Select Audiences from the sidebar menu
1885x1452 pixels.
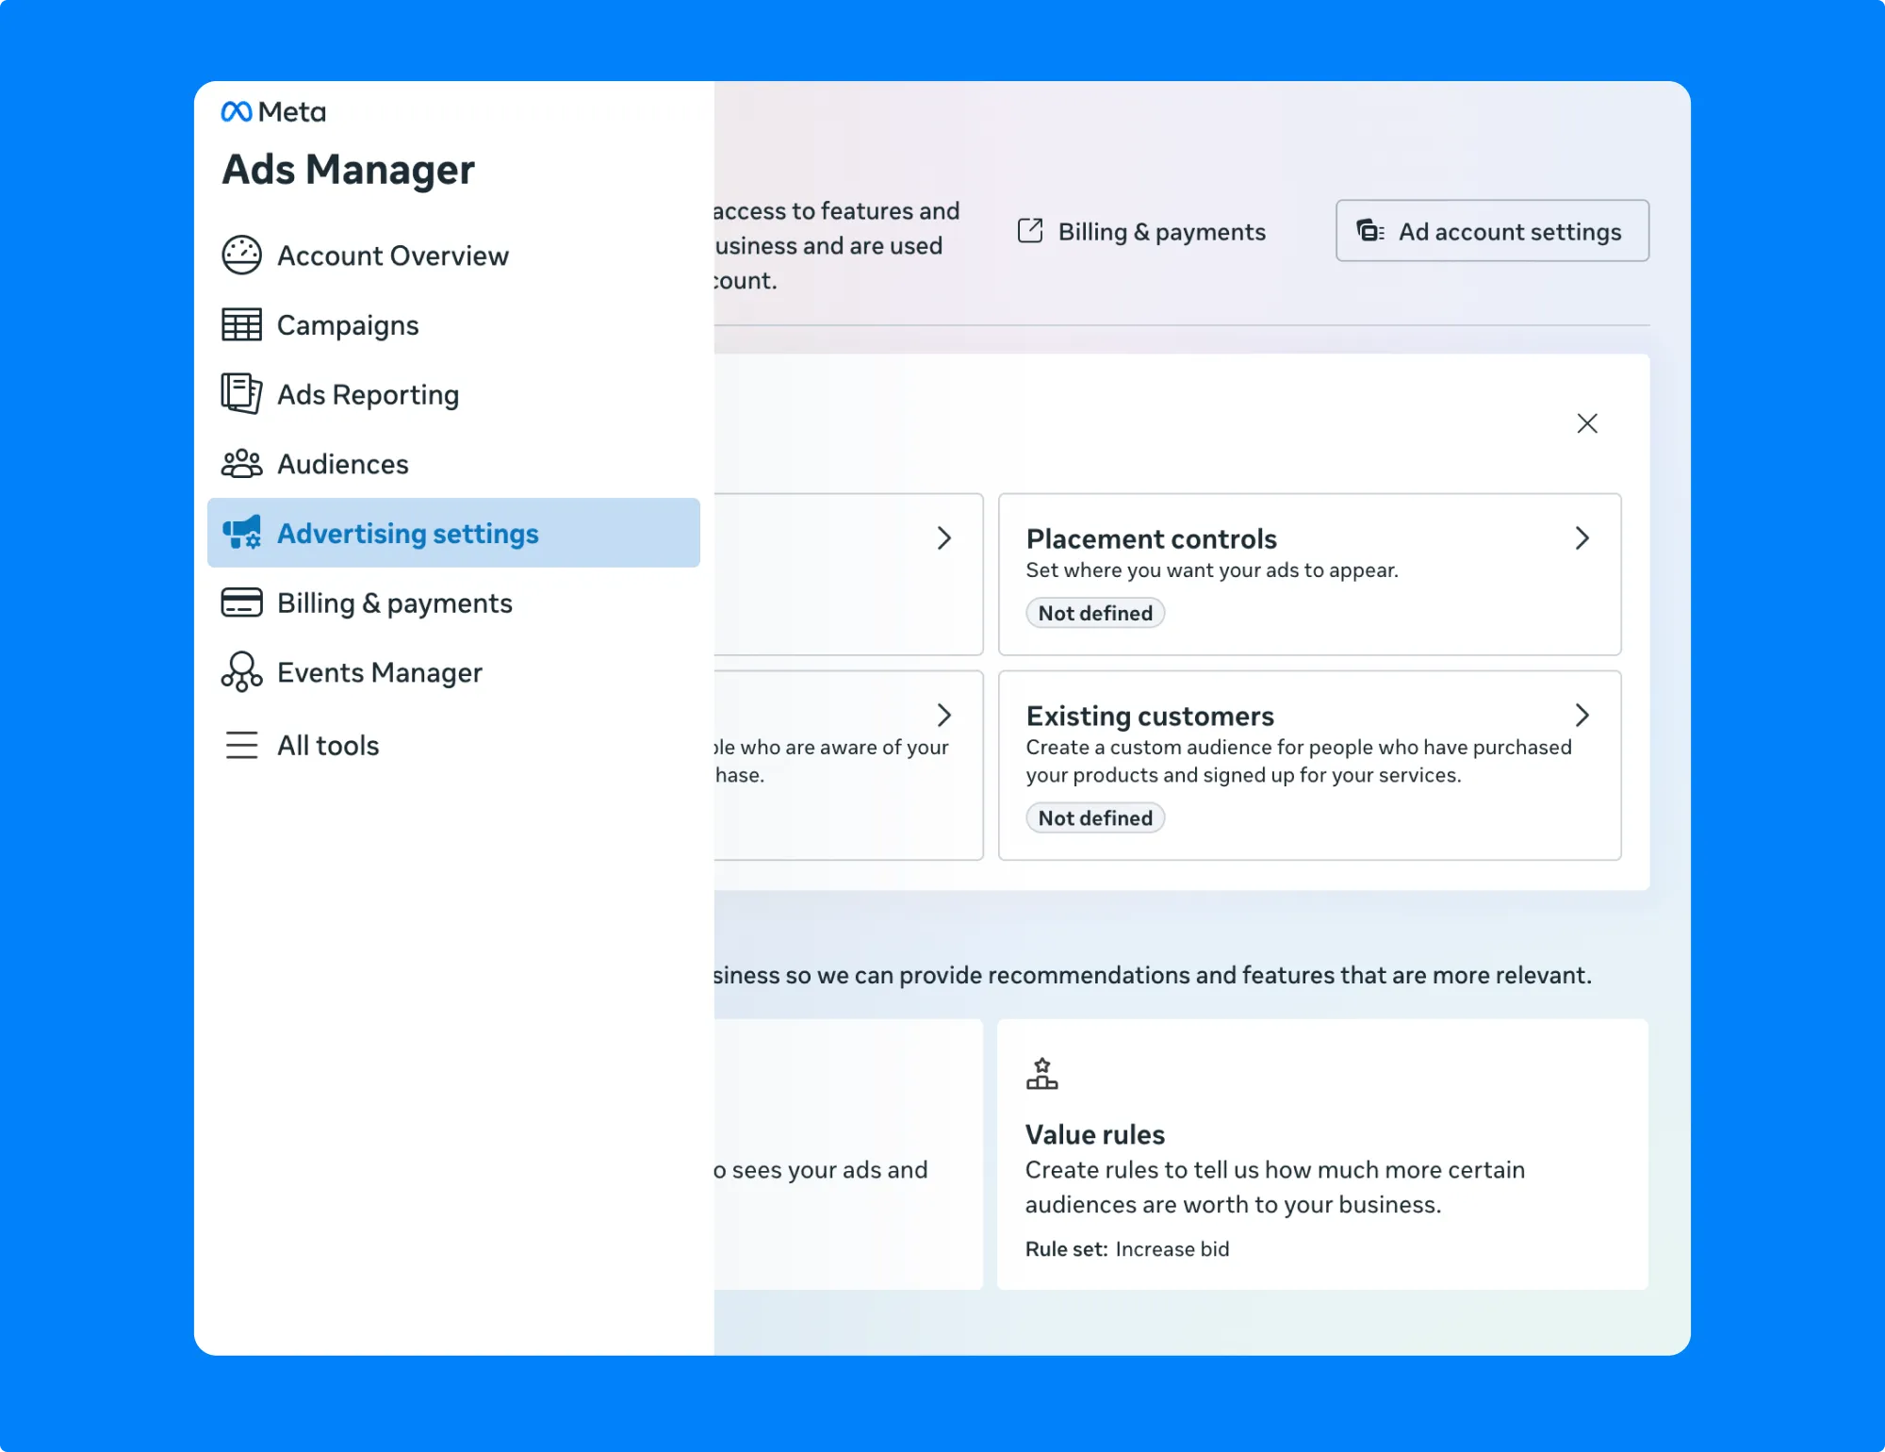click(342, 463)
